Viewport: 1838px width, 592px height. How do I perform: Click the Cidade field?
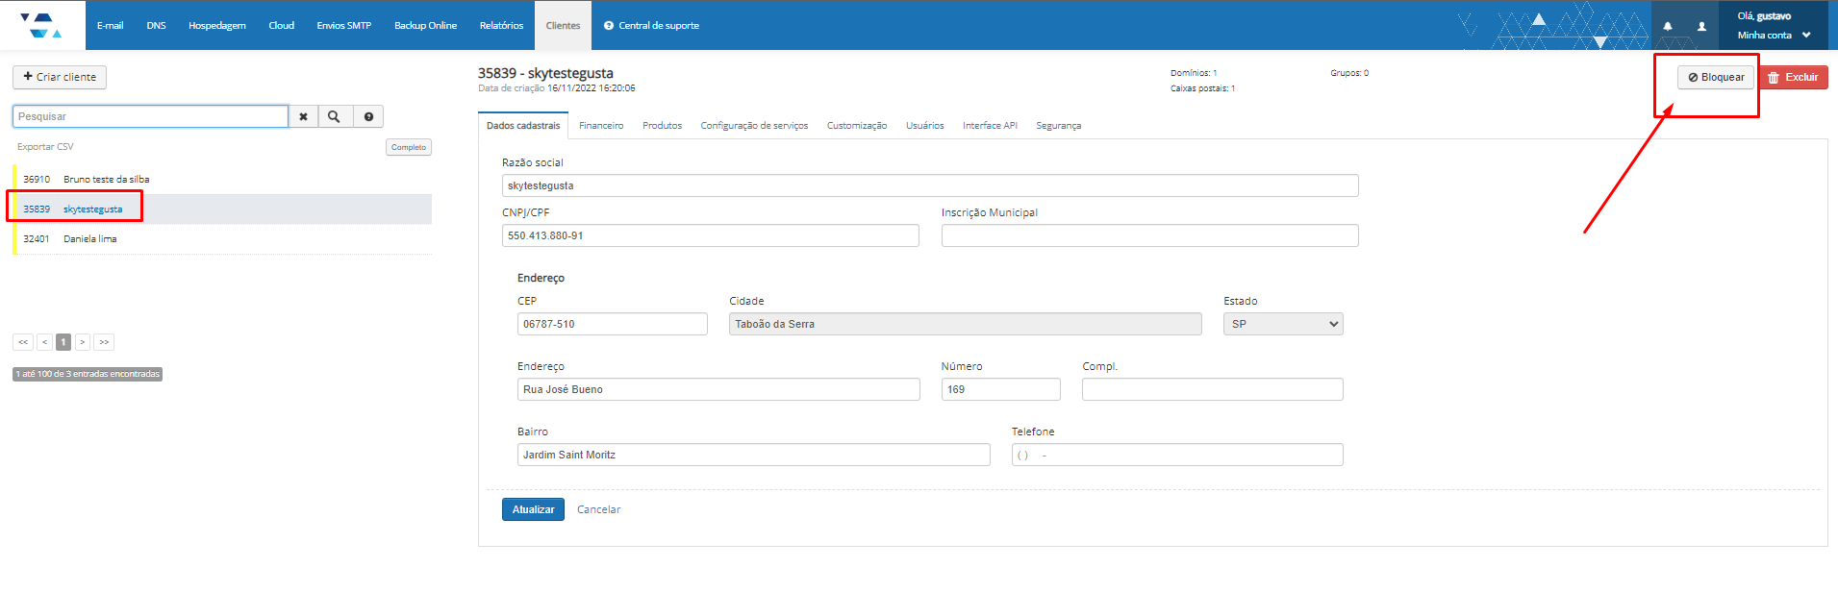pos(966,324)
